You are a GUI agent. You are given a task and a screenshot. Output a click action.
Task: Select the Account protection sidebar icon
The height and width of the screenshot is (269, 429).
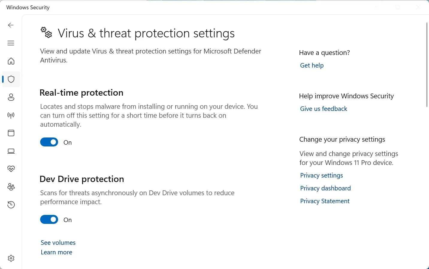11,97
